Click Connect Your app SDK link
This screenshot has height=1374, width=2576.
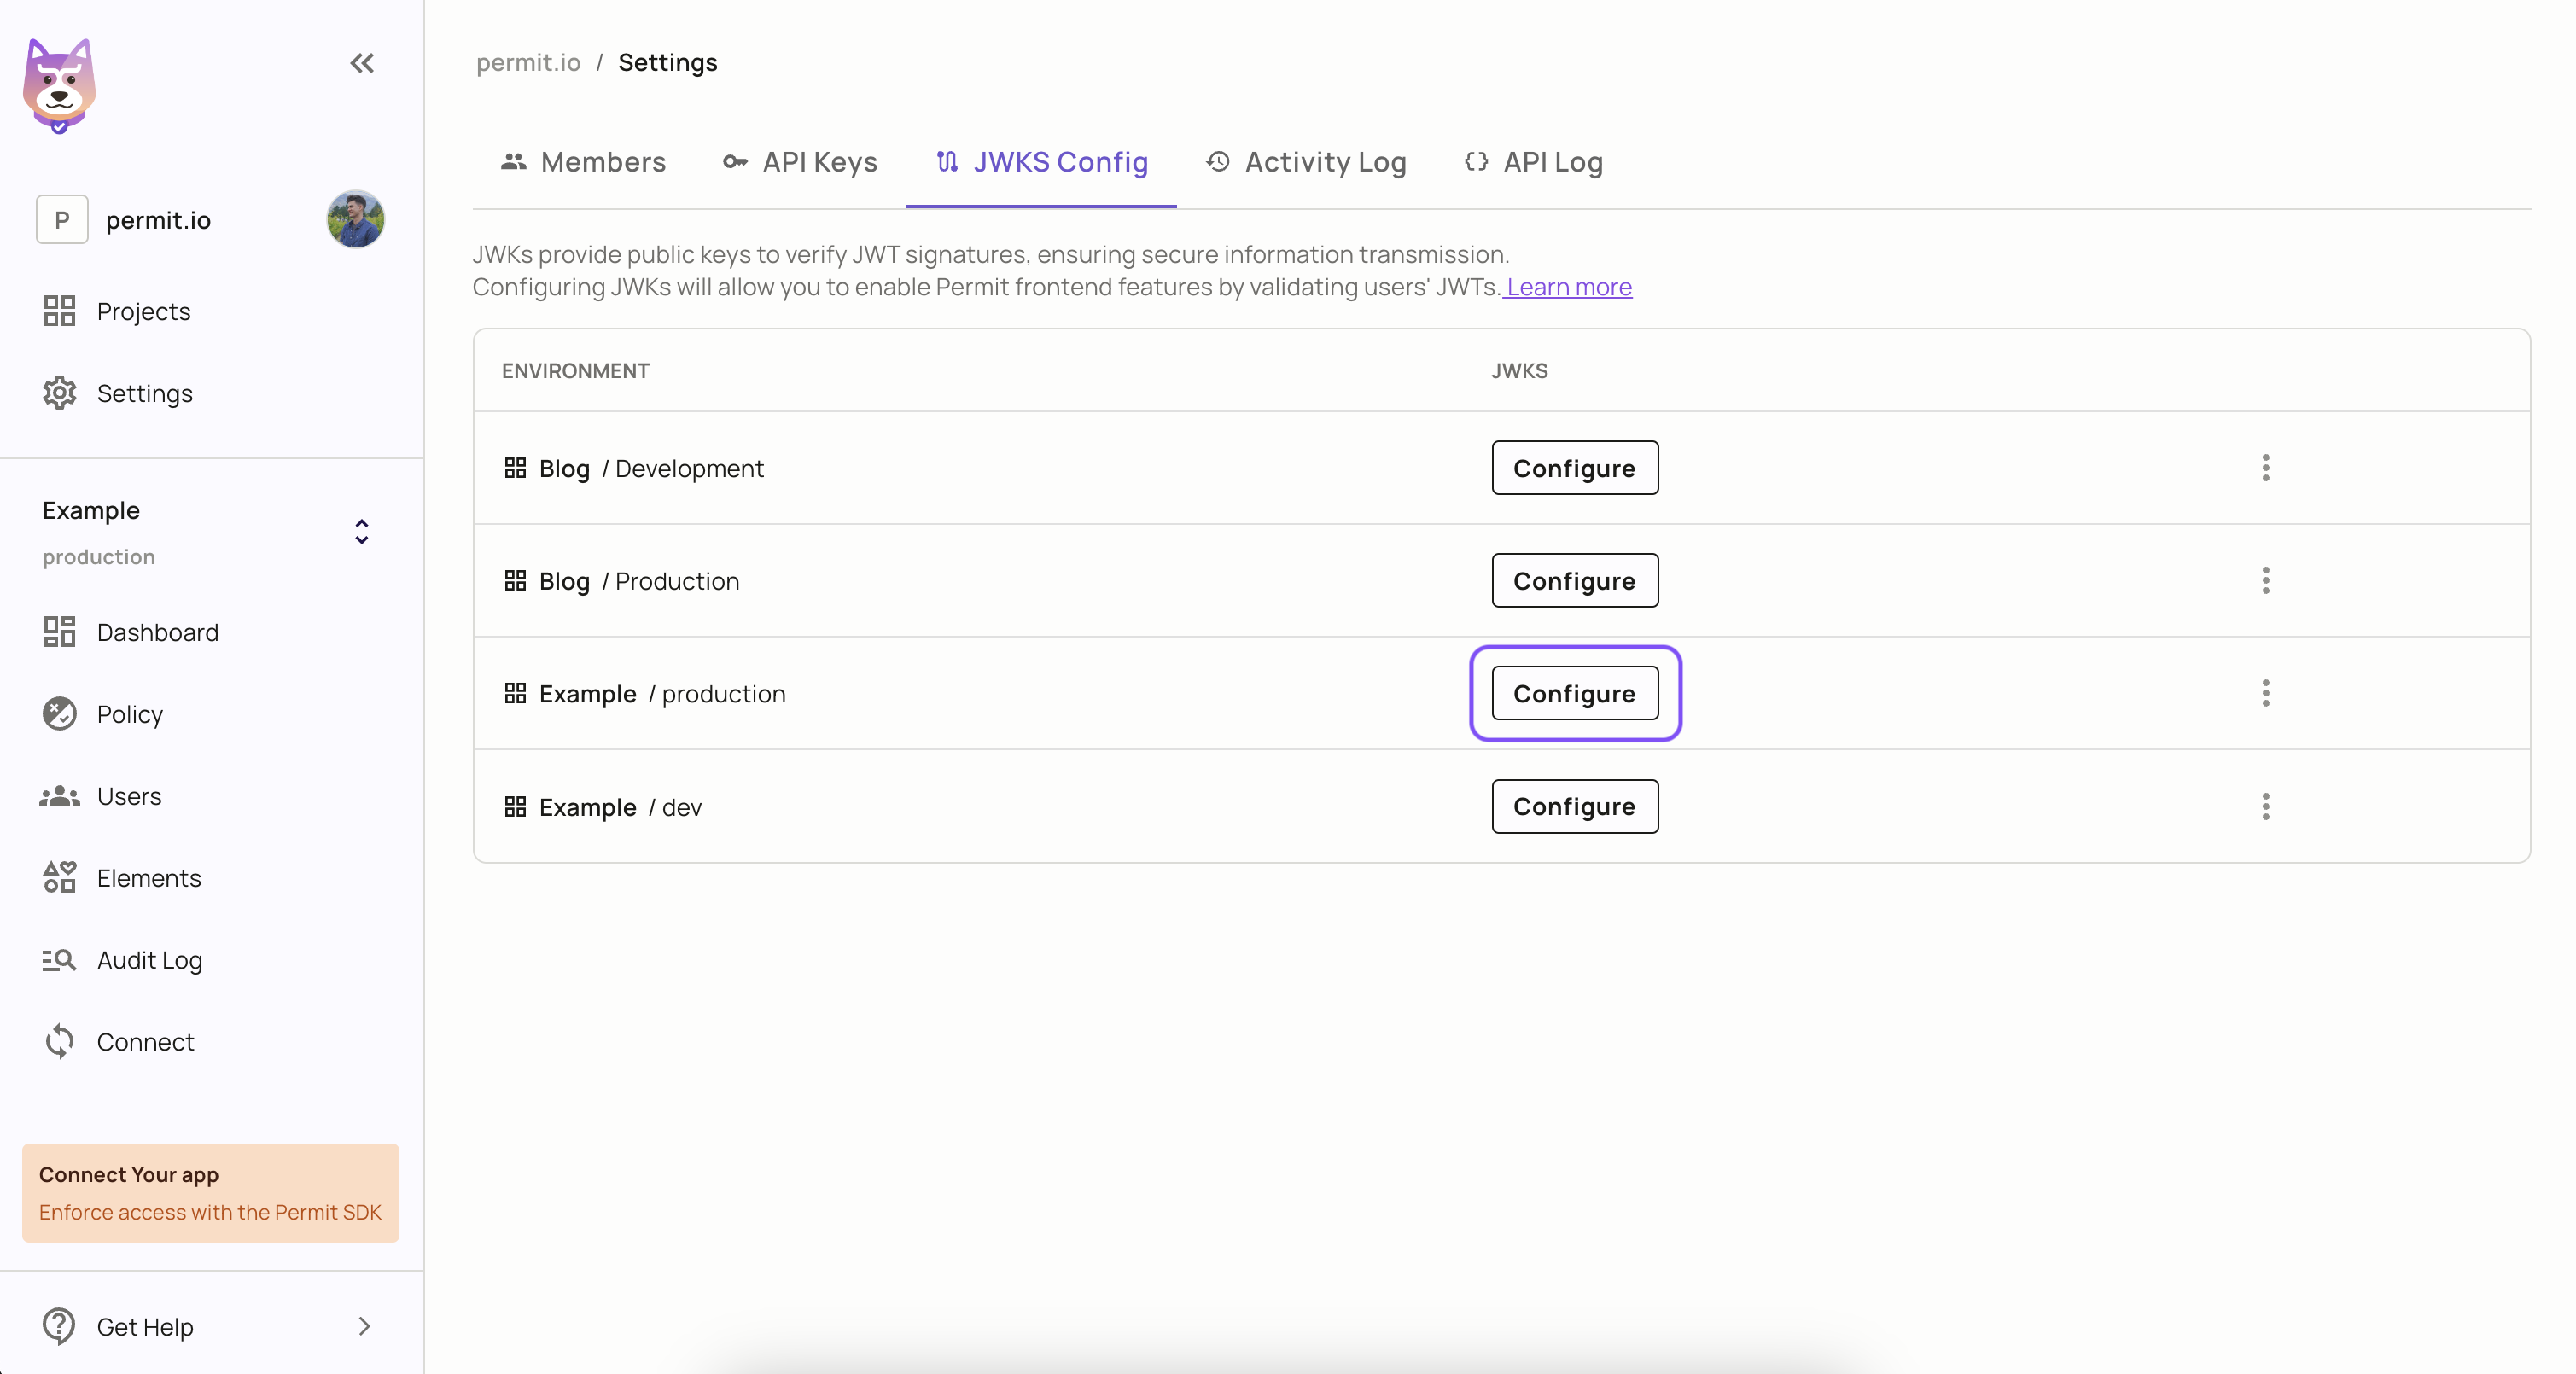pos(210,1210)
